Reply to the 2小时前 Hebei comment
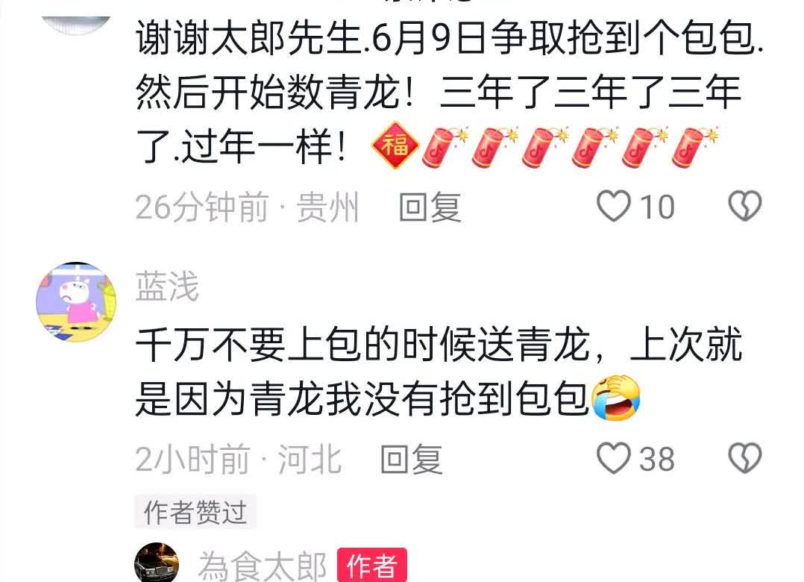This screenshot has width=804, height=582. coord(411,459)
